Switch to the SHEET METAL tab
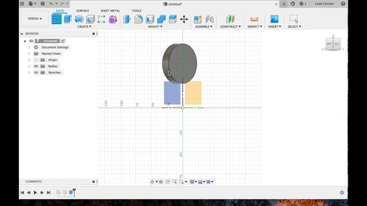Screen dimensions: 367x206 [110, 11]
